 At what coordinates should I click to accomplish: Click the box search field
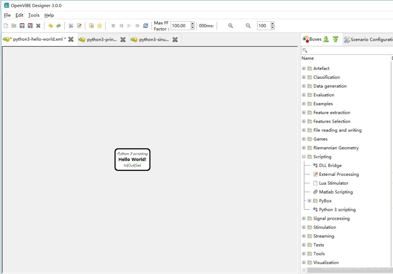pyautogui.click(x=347, y=50)
